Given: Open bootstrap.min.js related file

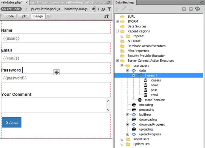Looking at the screenshot, I should click(x=76, y=9).
